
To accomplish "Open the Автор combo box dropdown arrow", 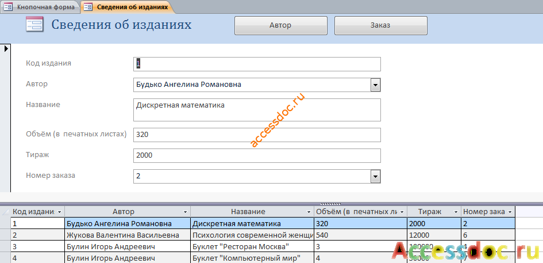I will [x=375, y=85].
